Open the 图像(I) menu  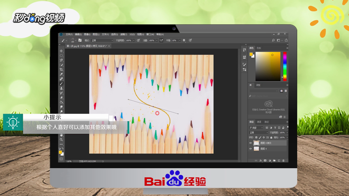point(87,35)
